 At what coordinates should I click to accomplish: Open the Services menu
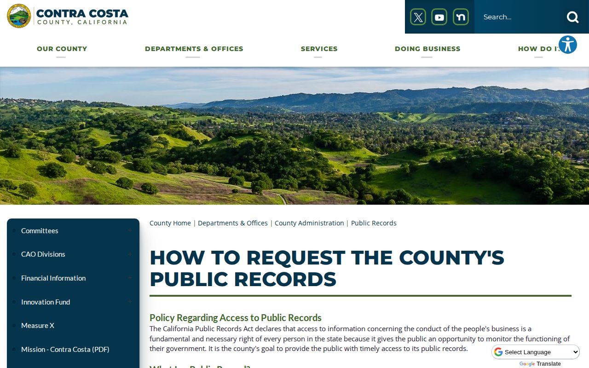click(319, 49)
